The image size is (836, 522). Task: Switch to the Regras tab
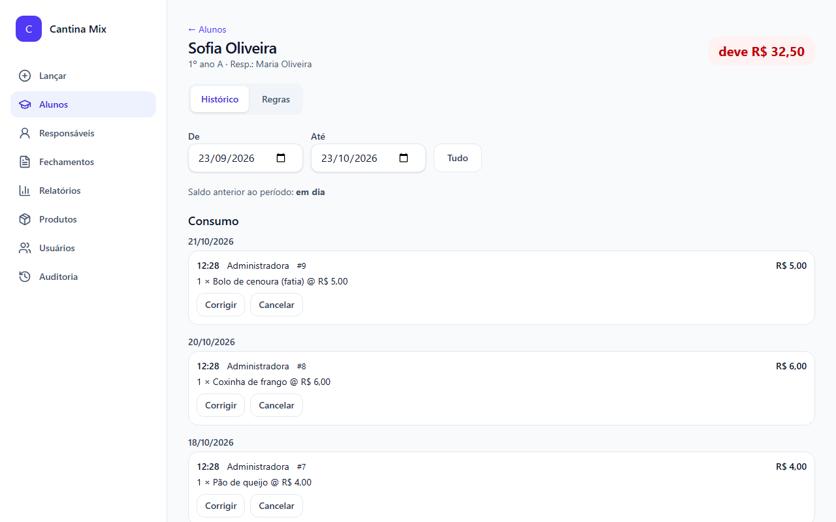point(276,99)
